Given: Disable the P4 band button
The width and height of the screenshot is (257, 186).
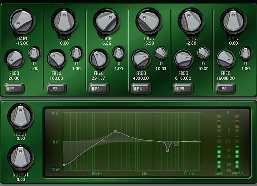Looking at the screenshot, I should (141, 89).
